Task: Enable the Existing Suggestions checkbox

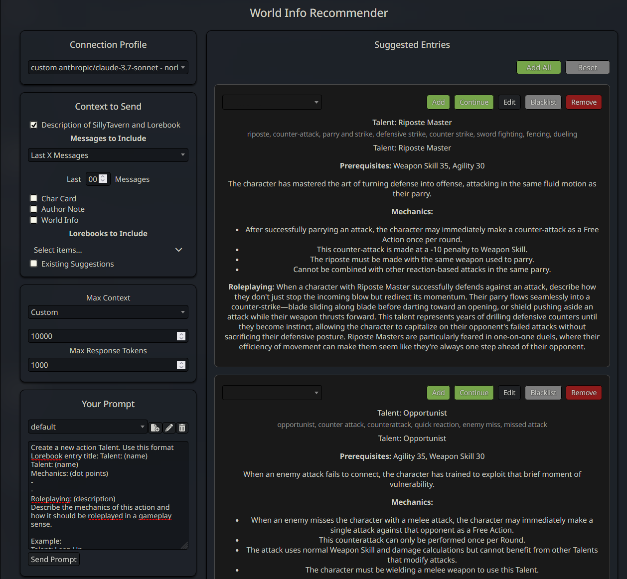Action: [34, 264]
